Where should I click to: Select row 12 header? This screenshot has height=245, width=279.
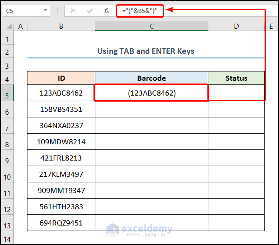pyautogui.click(x=7, y=207)
